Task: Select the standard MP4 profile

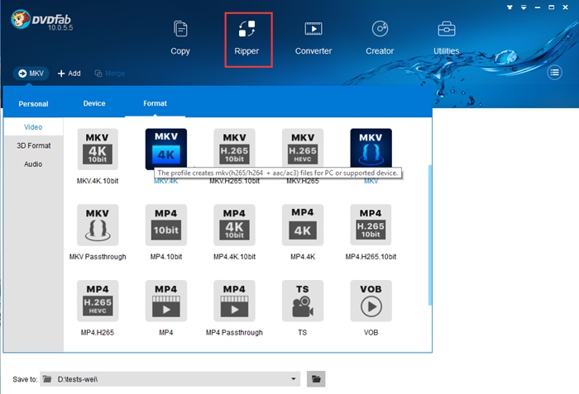Action: coord(165,301)
